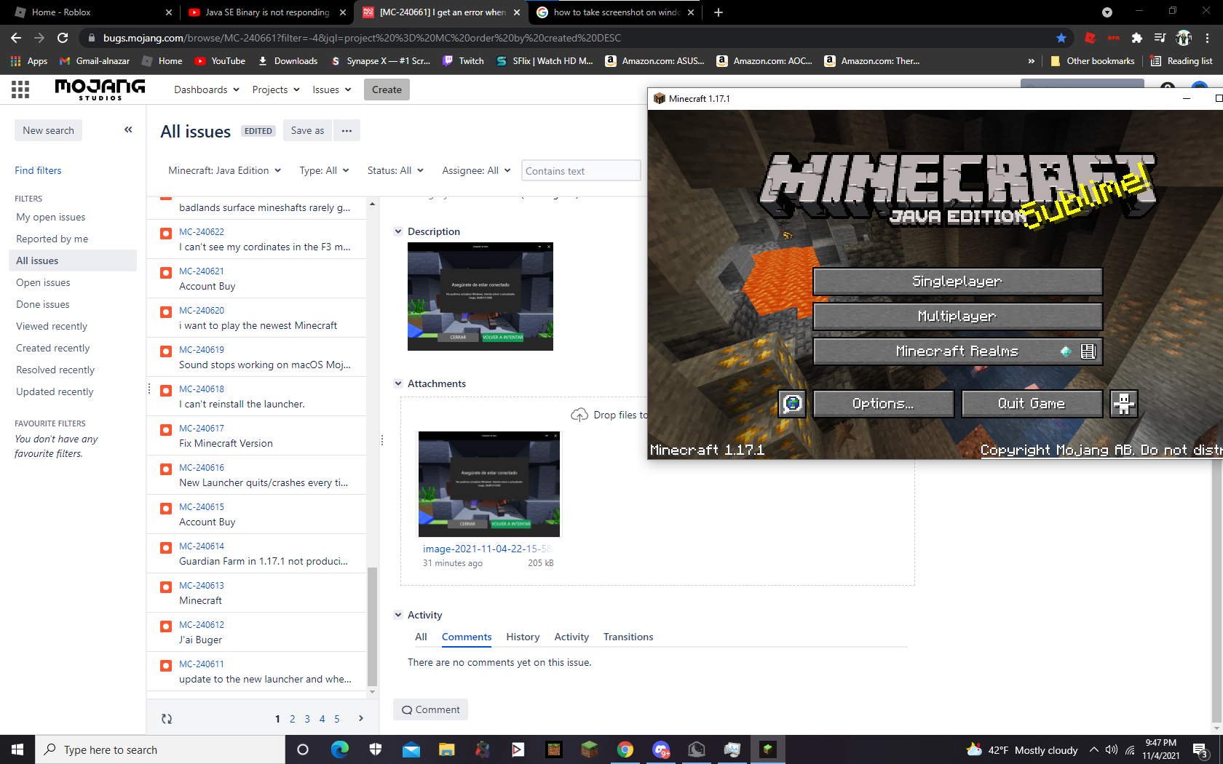Open the Find filters link

(x=38, y=170)
